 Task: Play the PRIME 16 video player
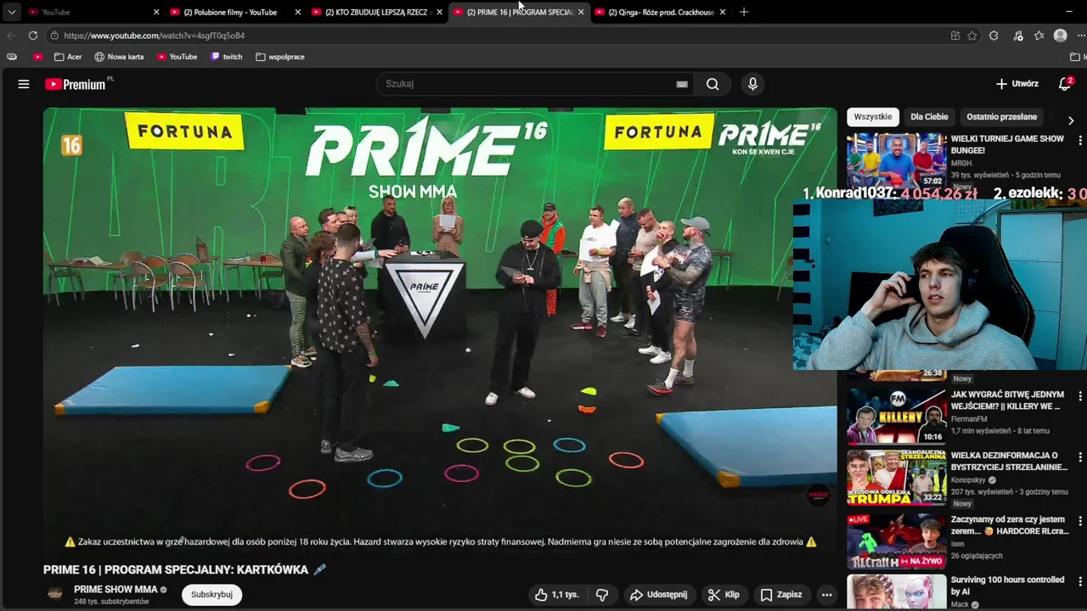coord(440,331)
